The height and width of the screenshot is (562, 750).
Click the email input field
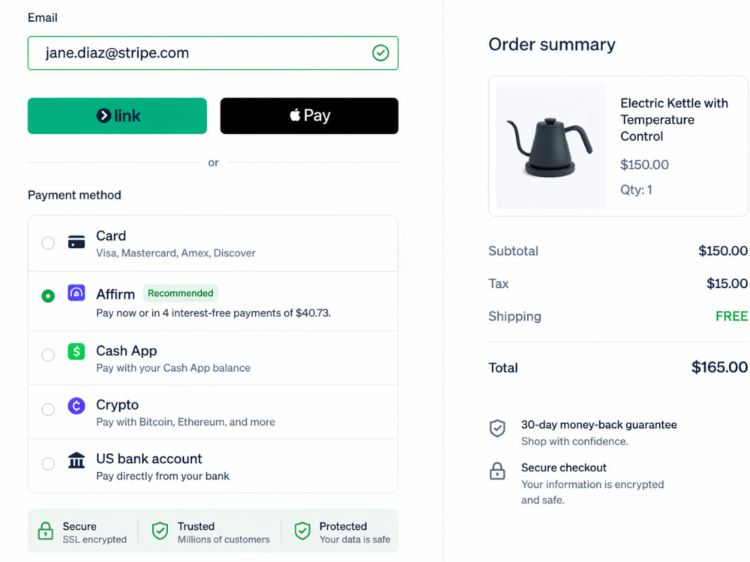coord(213,53)
